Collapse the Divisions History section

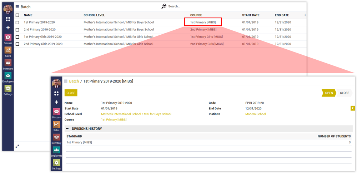[67, 129]
